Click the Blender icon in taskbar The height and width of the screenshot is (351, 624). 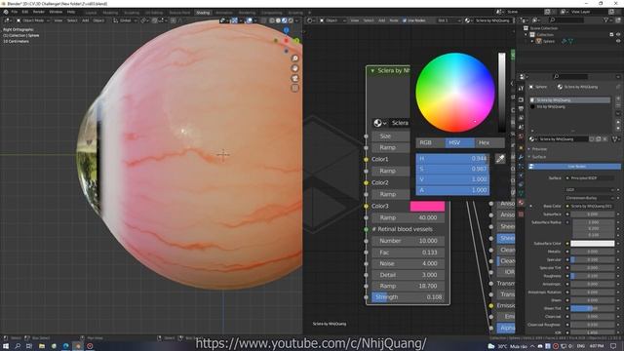78,346
